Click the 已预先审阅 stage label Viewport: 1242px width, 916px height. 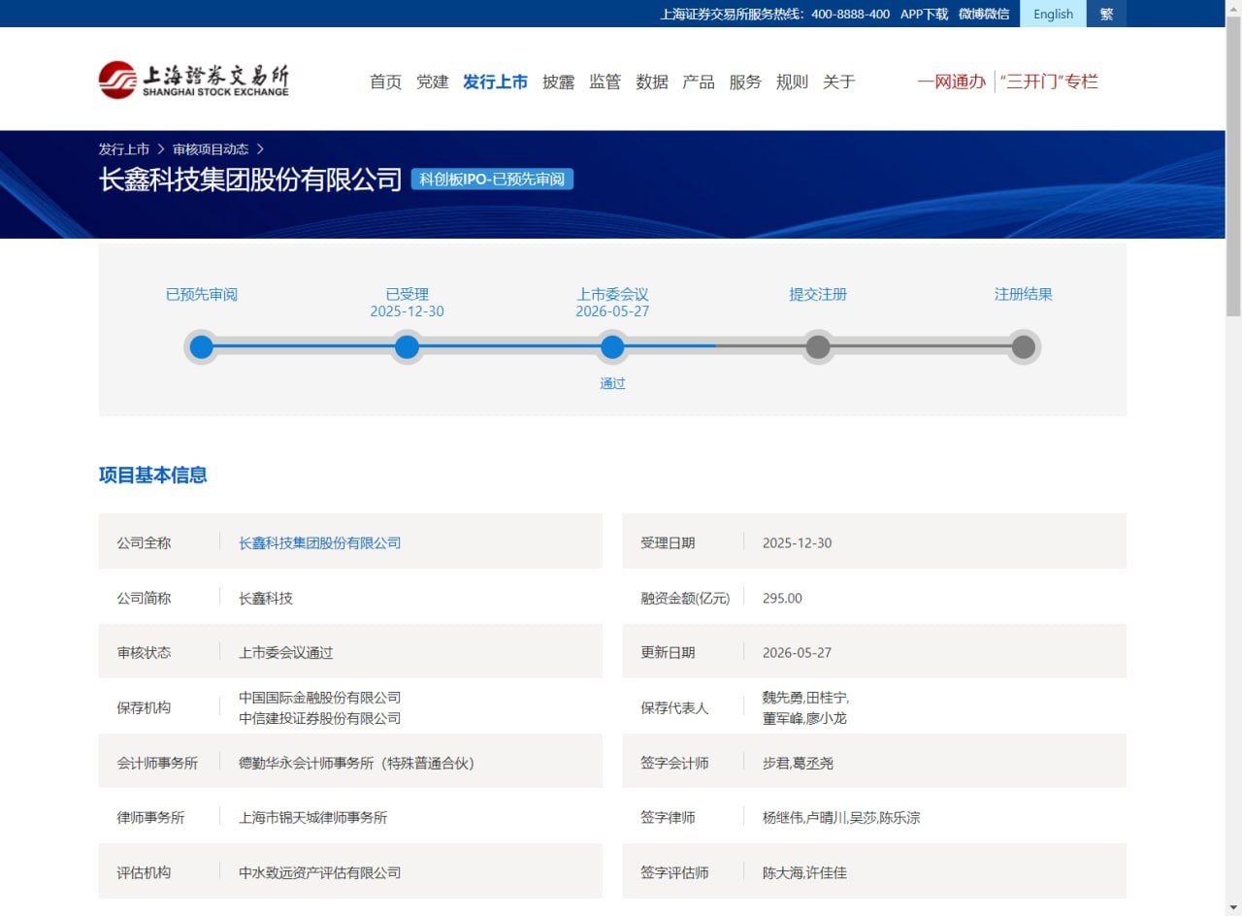coord(201,294)
